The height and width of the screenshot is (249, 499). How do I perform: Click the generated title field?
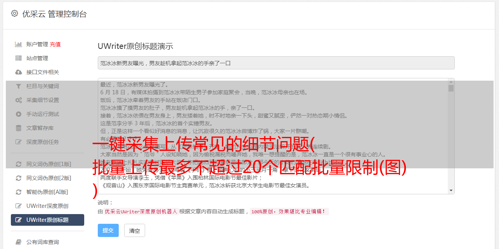276,63
